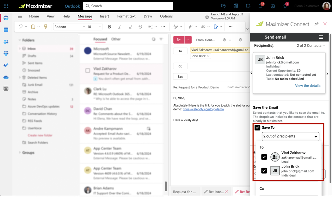Open Mail in the left app rail

point(6,18)
